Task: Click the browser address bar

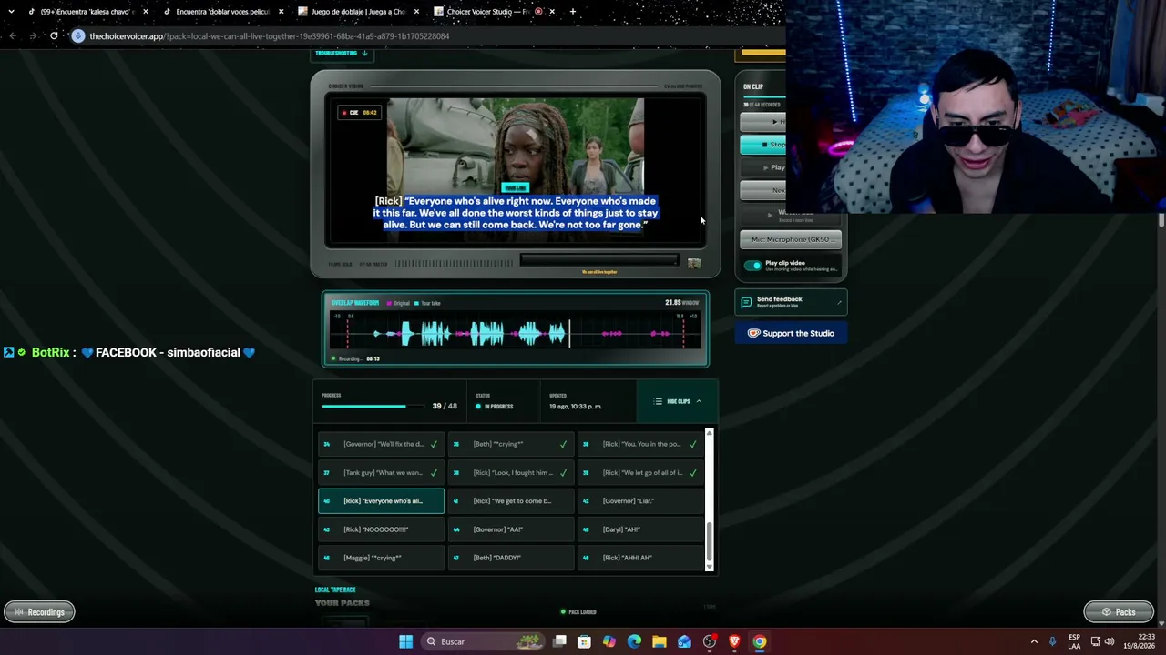Action: click(x=428, y=36)
